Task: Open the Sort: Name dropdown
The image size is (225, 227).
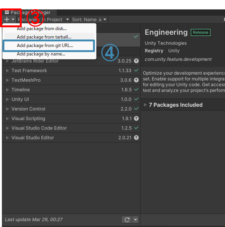Action: (89, 19)
